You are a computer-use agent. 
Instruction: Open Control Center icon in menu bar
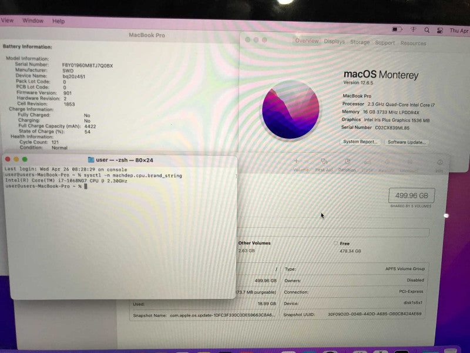439,31
